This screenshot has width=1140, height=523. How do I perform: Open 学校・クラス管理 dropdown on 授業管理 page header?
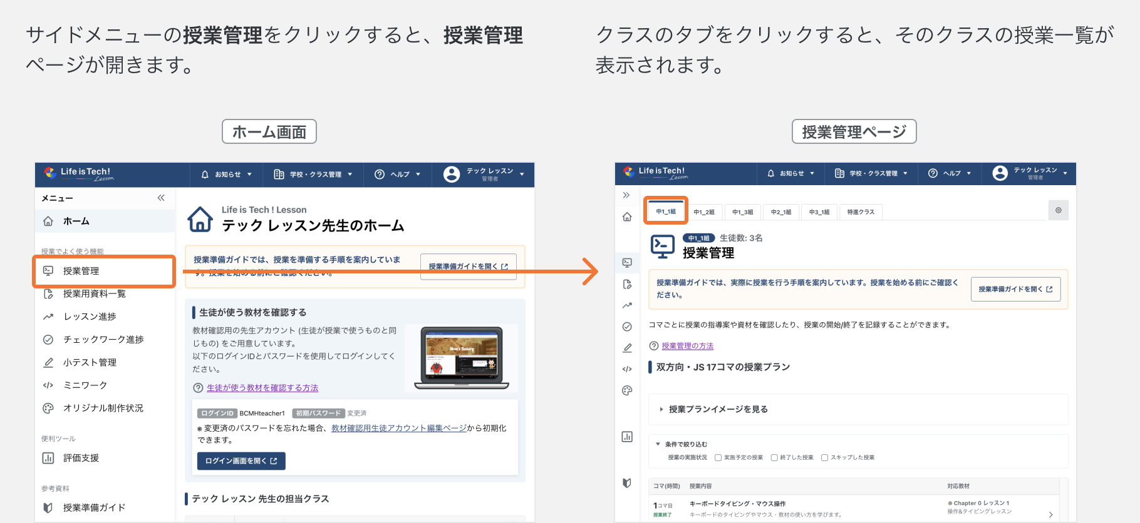click(872, 173)
